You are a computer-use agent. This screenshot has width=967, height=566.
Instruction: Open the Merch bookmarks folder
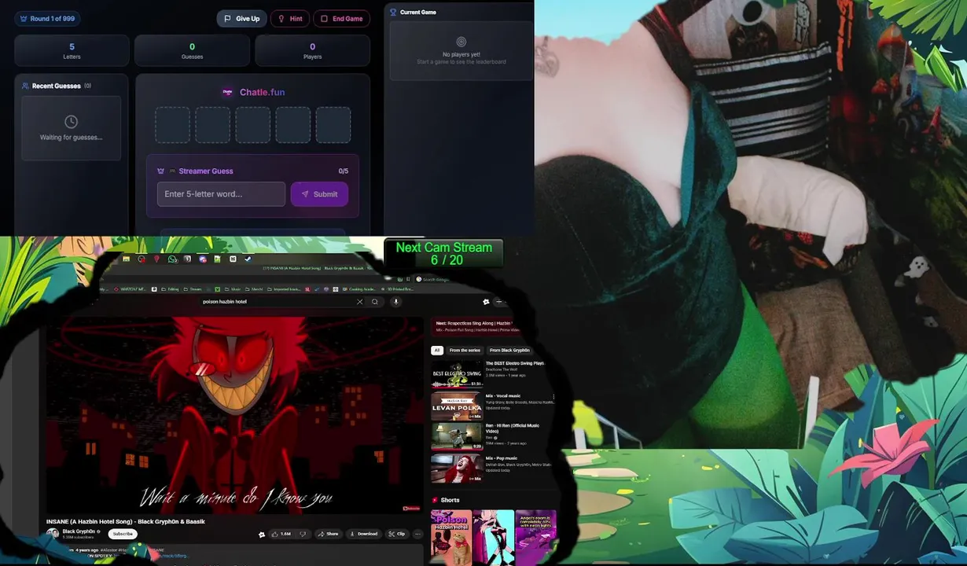tap(254, 289)
